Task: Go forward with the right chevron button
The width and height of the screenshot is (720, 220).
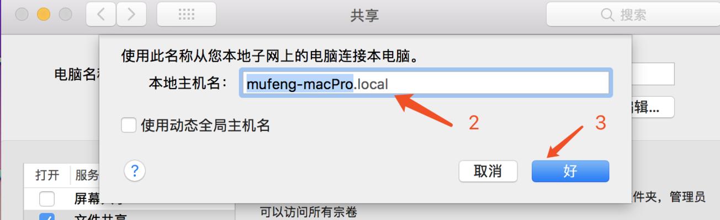Action: pos(131,14)
